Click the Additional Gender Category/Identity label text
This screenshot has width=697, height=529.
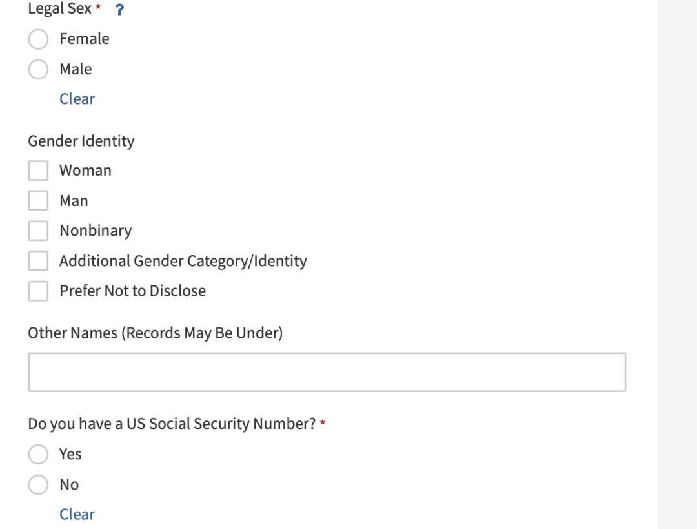pos(183,261)
